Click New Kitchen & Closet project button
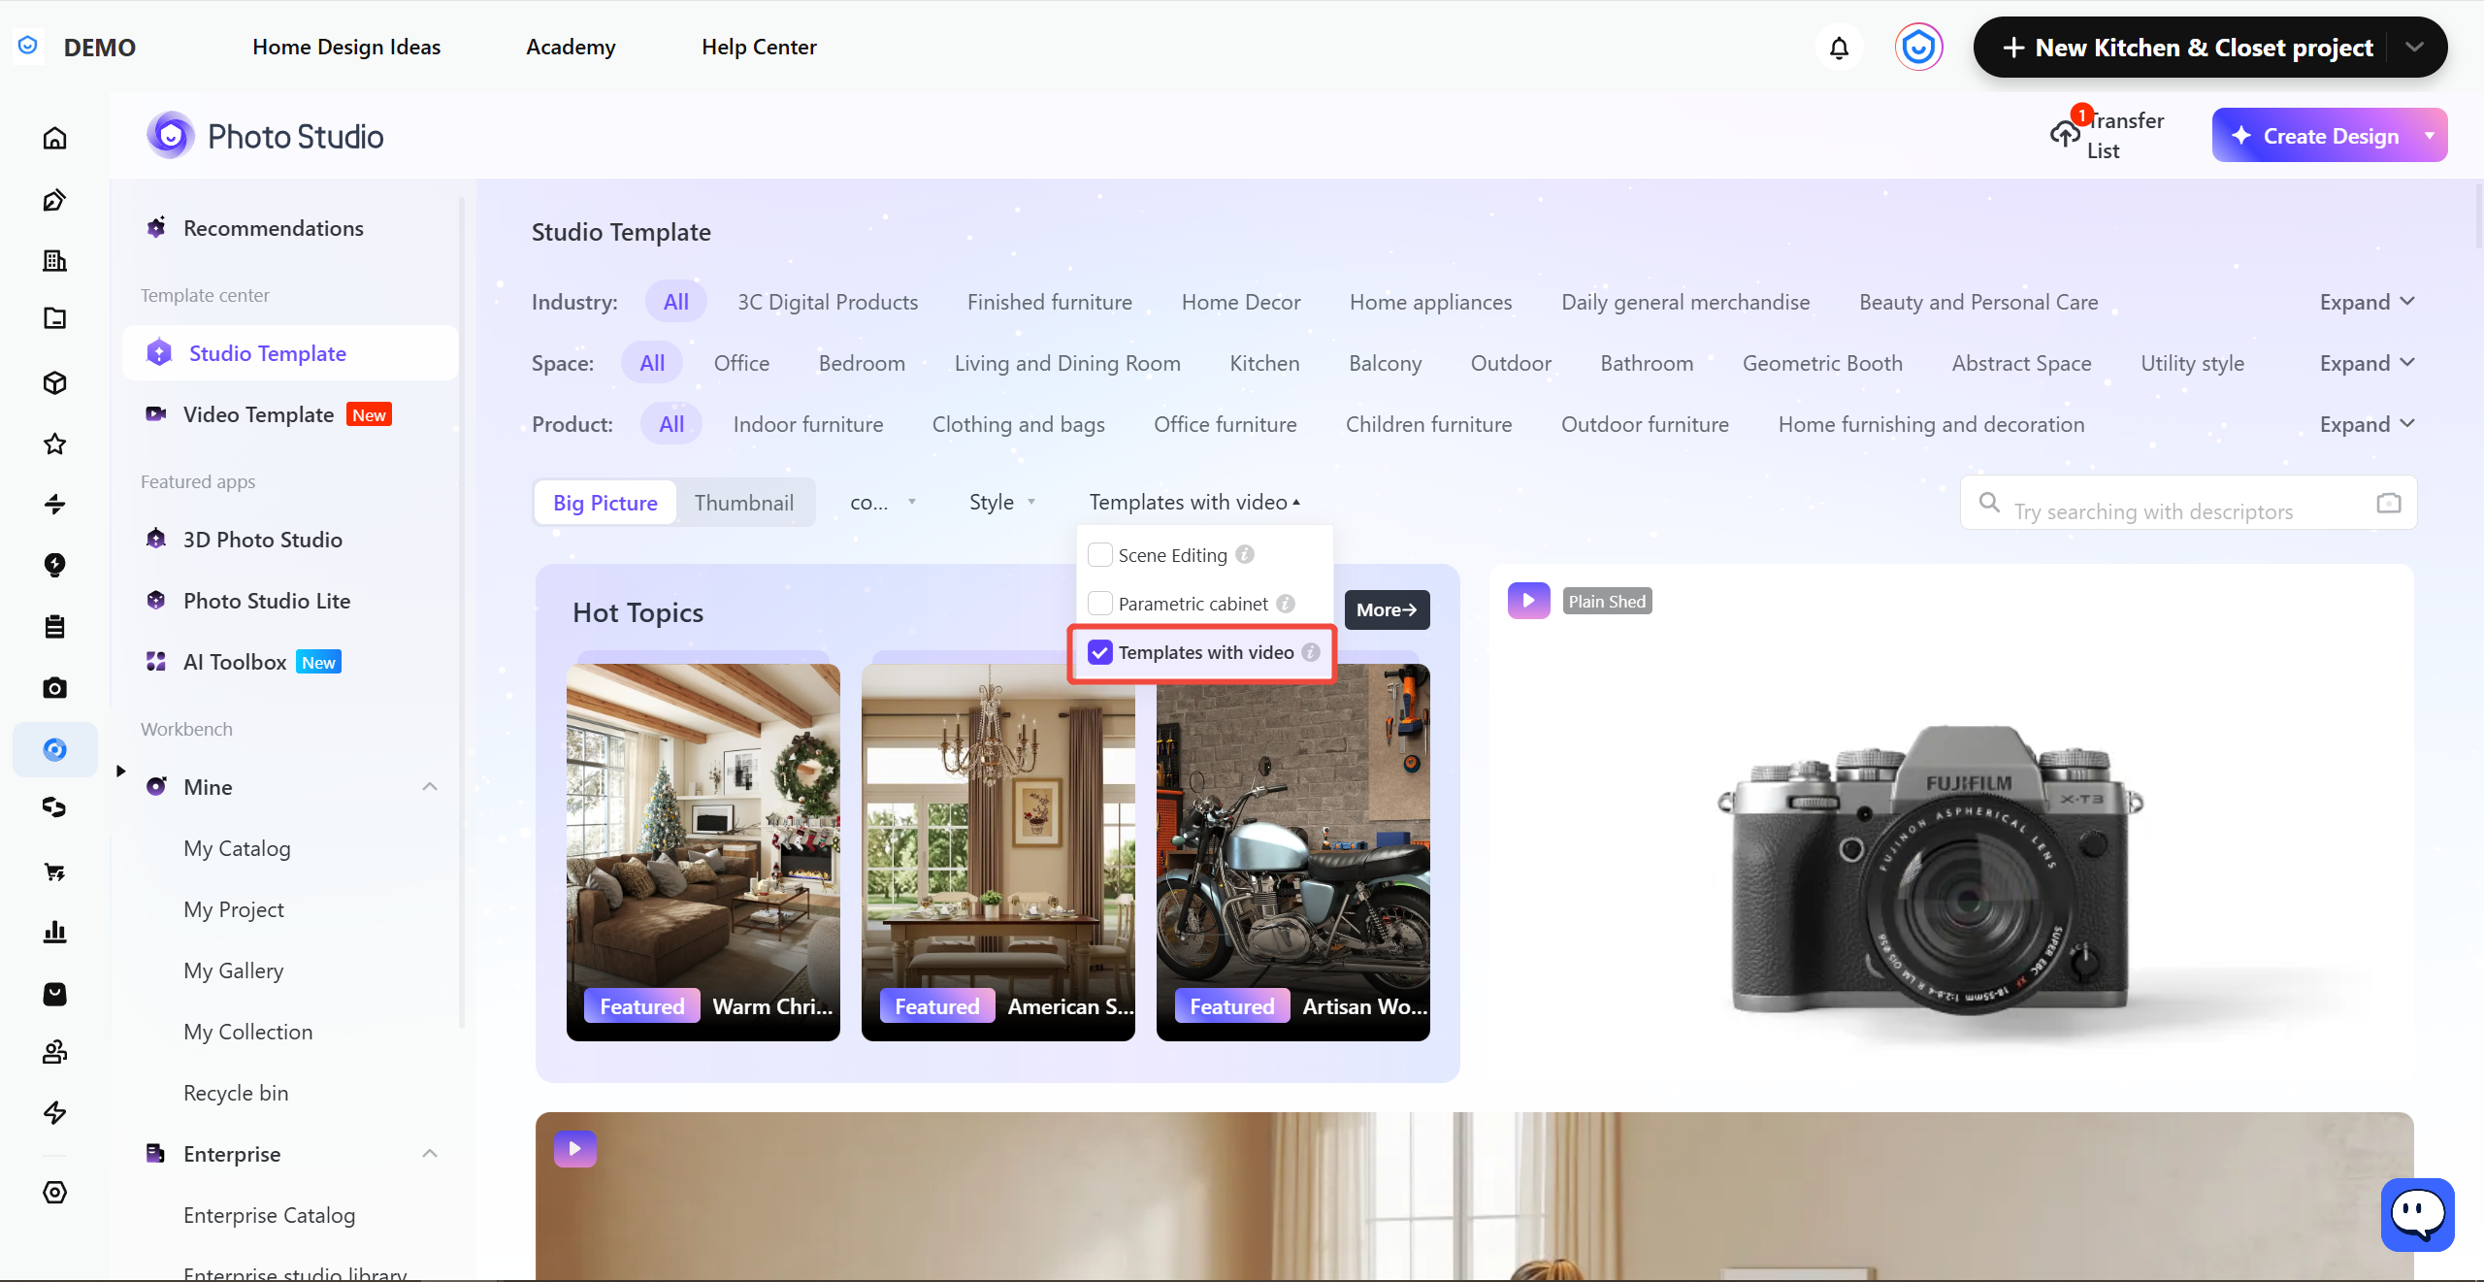 click(2188, 48)
